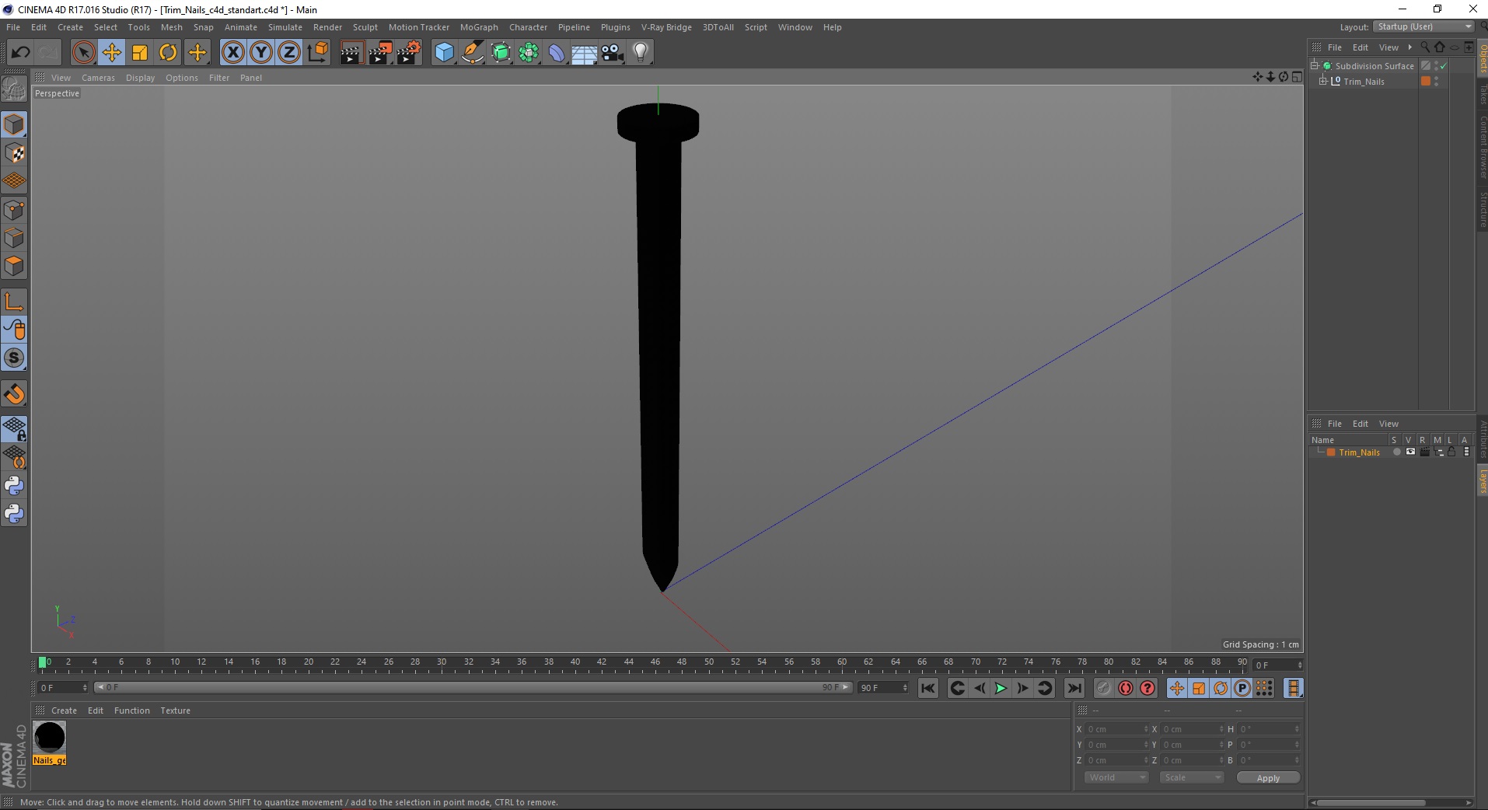This screenshot has height=810, width=1488.
Task: Toggle the coordinate system icon
Action: [x=317, y=52]
